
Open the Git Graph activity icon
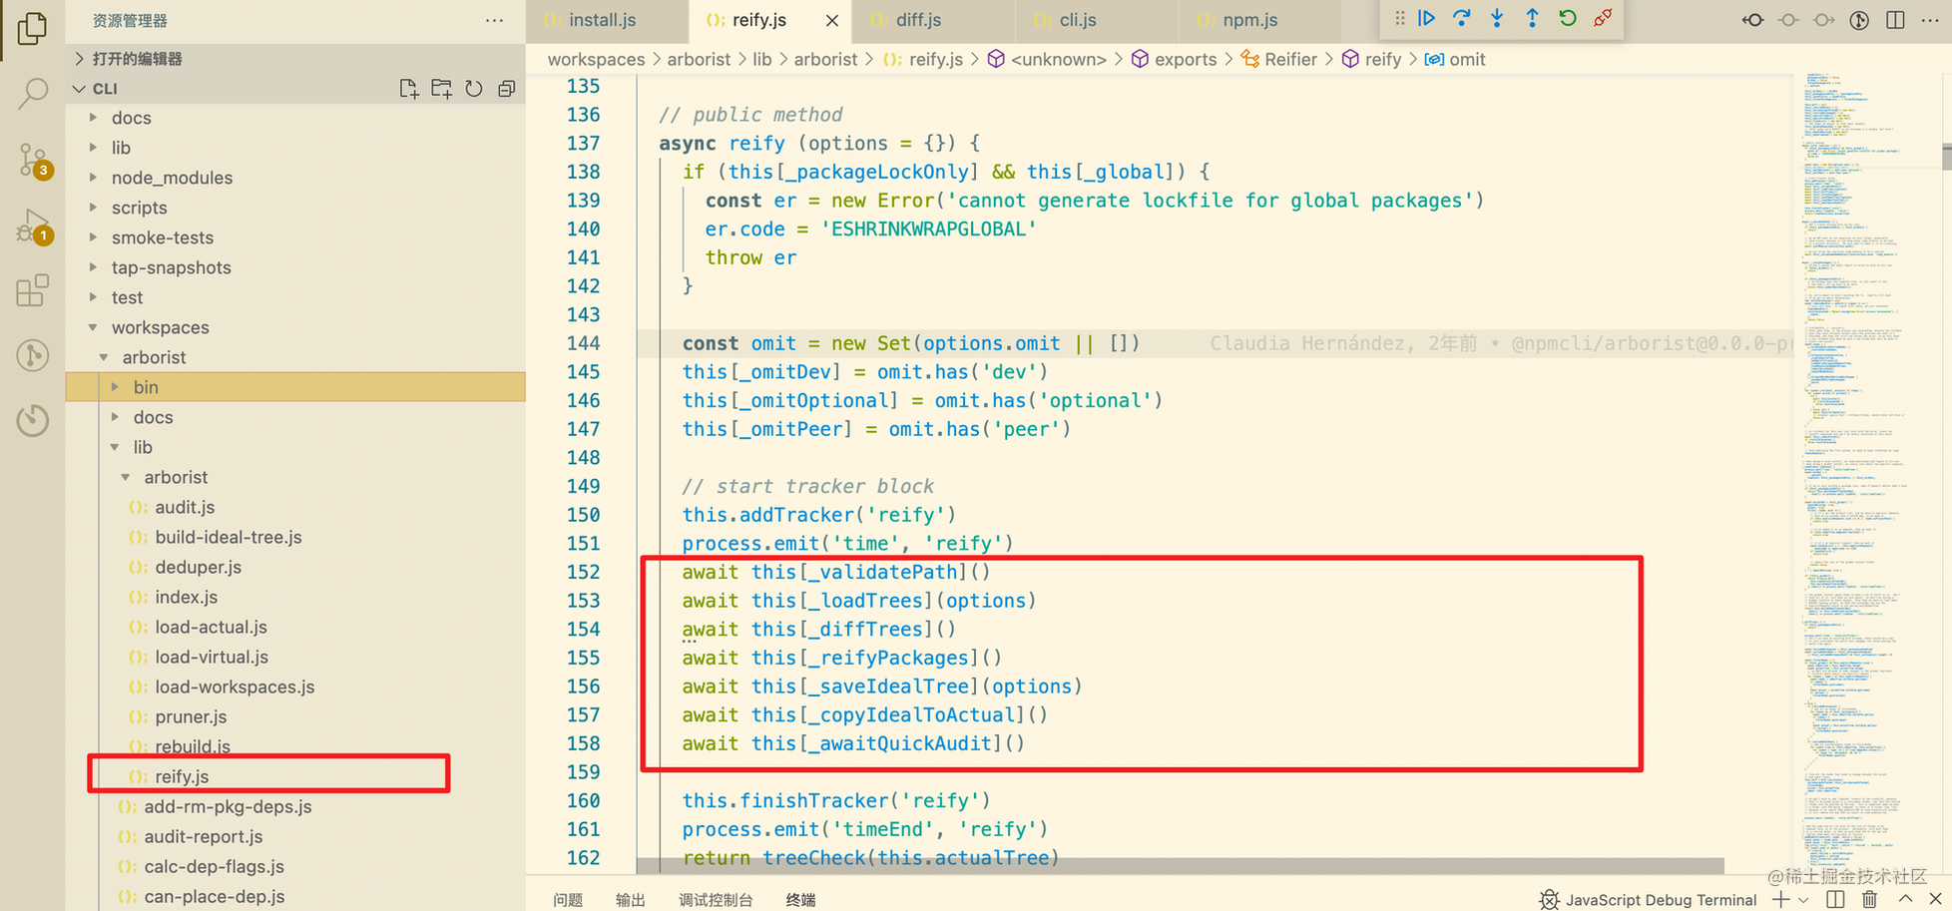pos(32,355)
